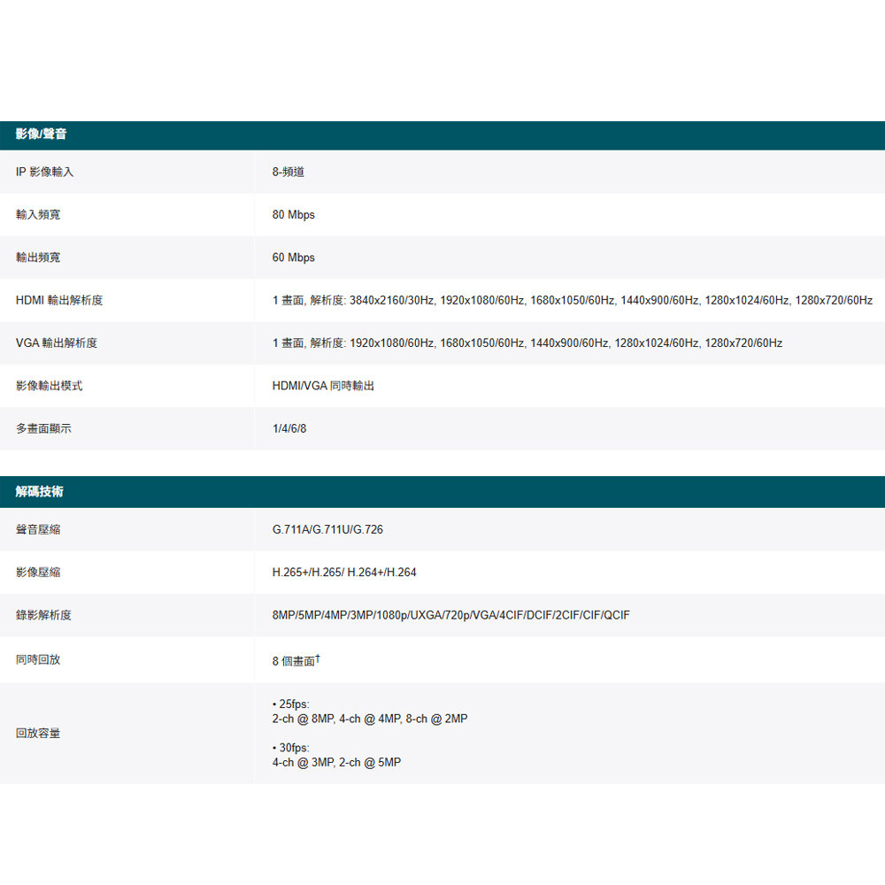Click the 80 Mbps value

293,215
